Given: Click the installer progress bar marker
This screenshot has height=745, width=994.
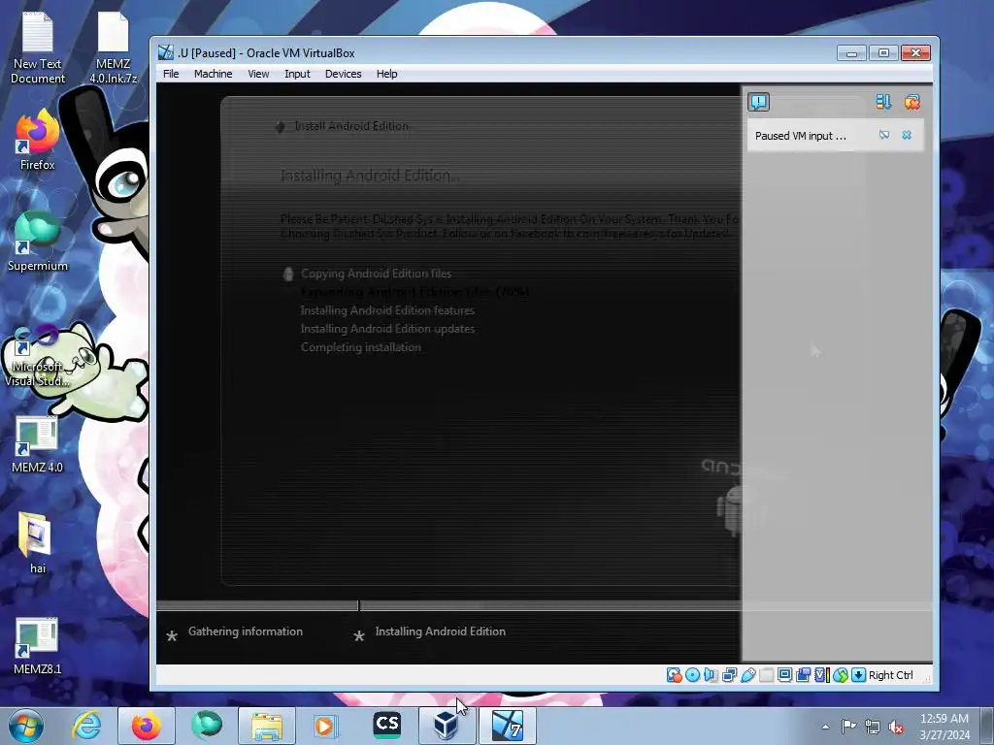Looking at the screenshot, I should [x=359, y=606].
